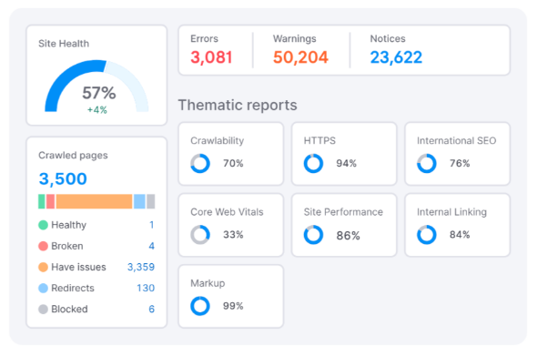Open the Site Performance report label

tap(343, 212)
